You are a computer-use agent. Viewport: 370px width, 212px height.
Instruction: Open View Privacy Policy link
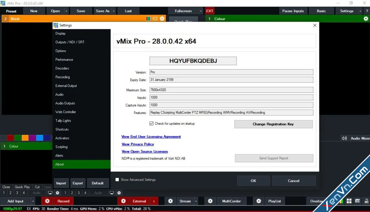[138, 144]
